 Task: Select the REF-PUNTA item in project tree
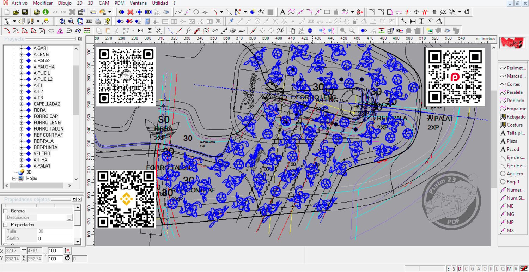pos(45,147)
